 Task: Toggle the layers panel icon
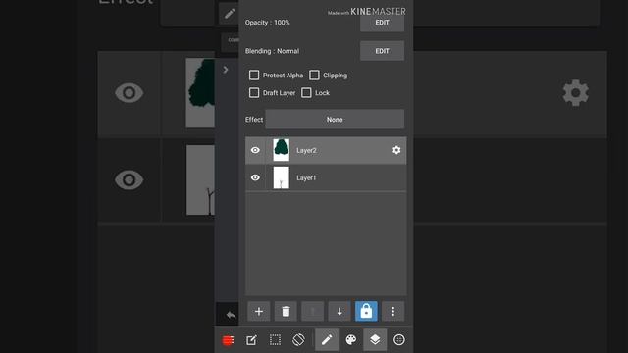point(375,340)
